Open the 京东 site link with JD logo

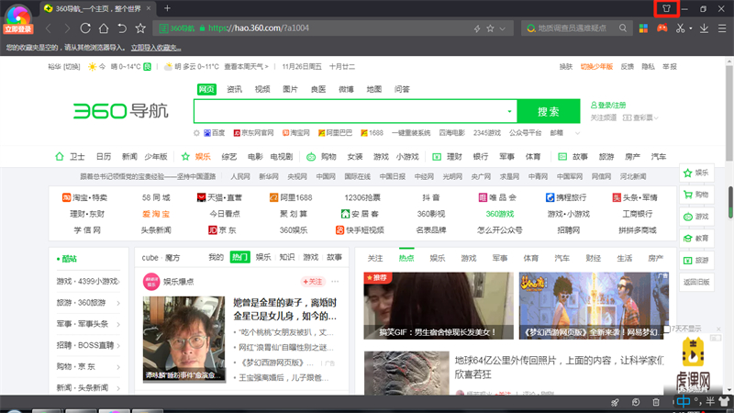tap(222, 230)
